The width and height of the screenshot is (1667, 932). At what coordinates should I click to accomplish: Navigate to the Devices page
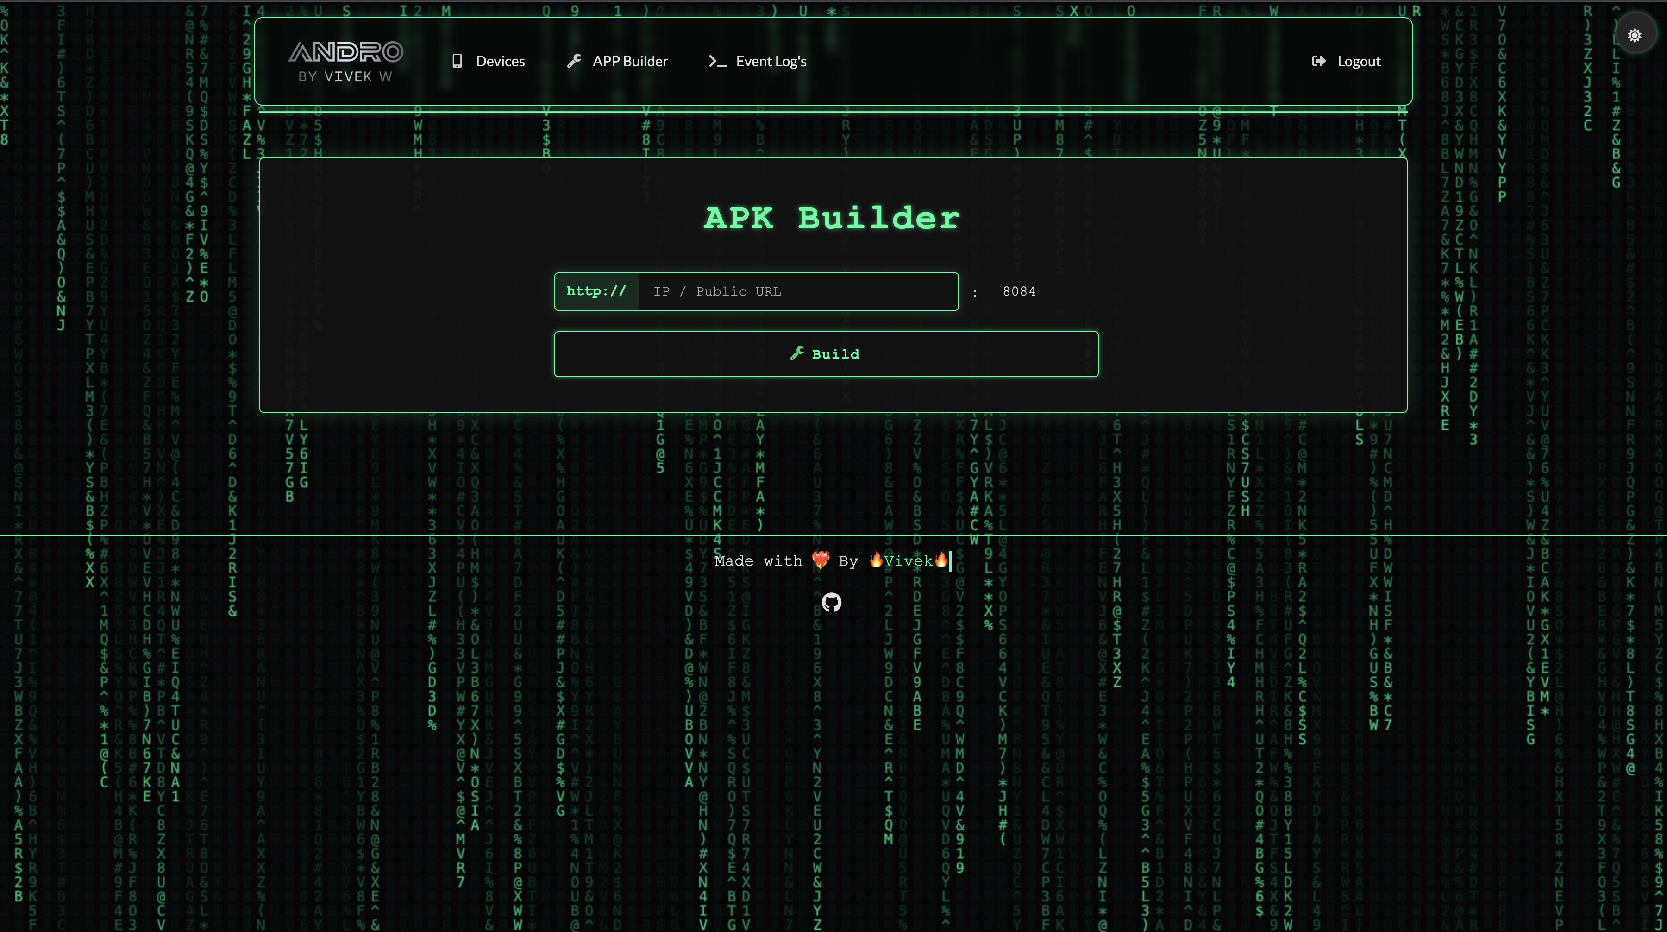click(x=501, y=61)
